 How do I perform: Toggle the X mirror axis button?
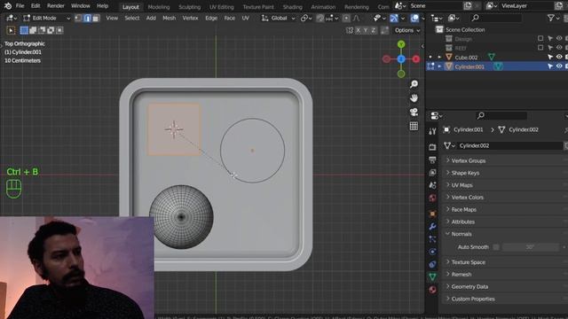(358, 30)
